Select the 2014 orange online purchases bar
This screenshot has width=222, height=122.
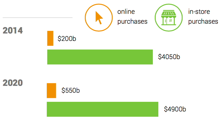[50, 38]
